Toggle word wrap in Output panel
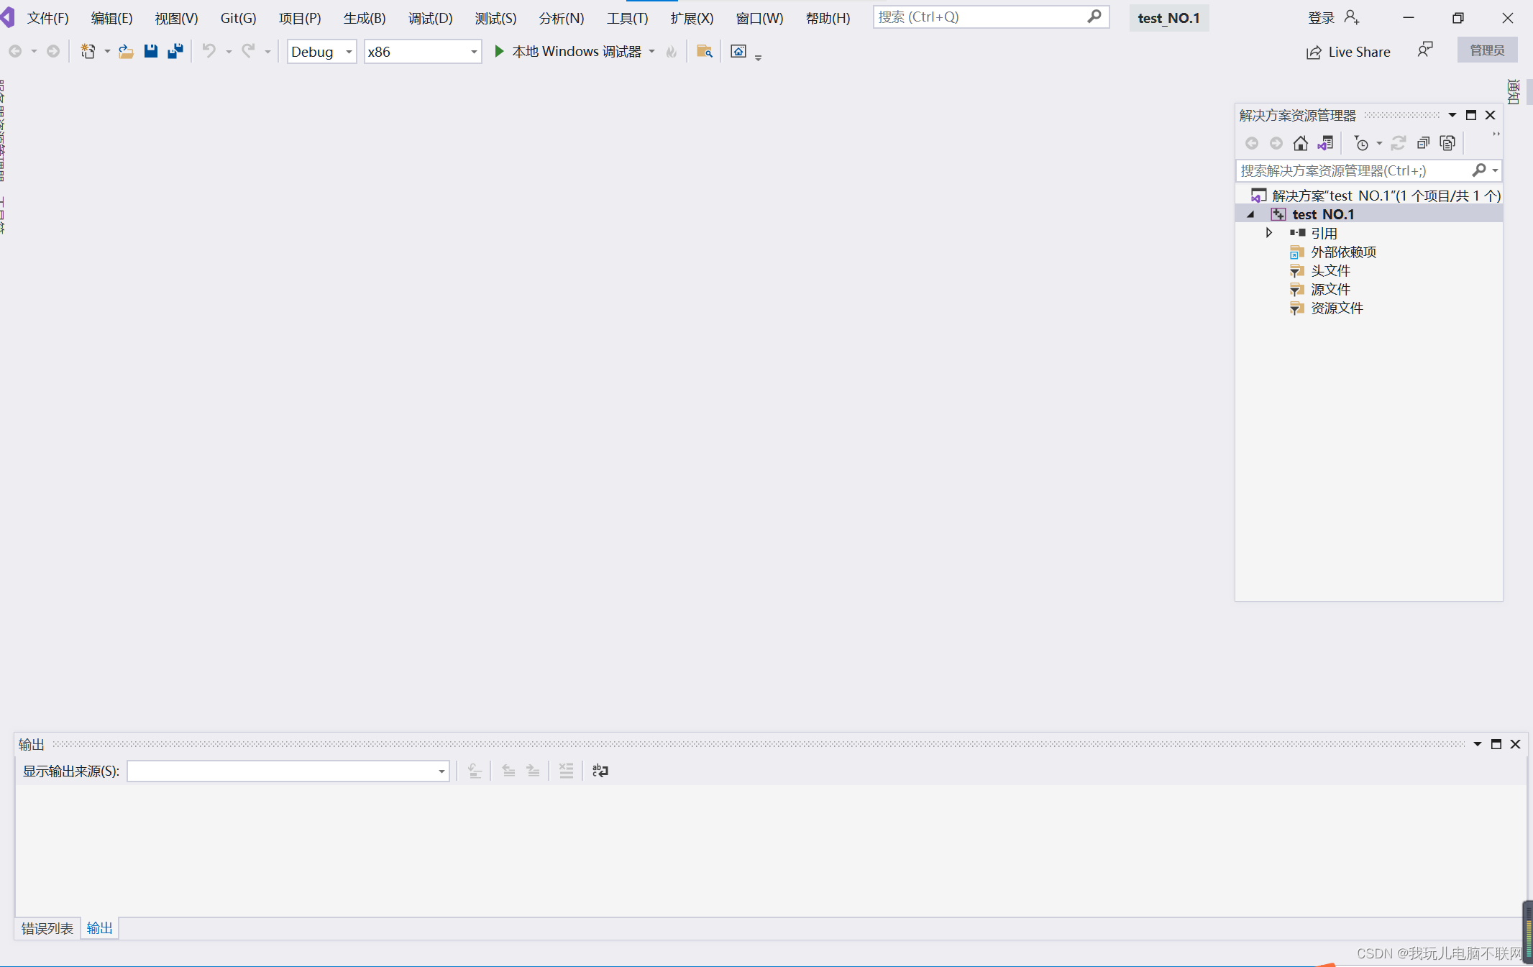 point(600,771)
